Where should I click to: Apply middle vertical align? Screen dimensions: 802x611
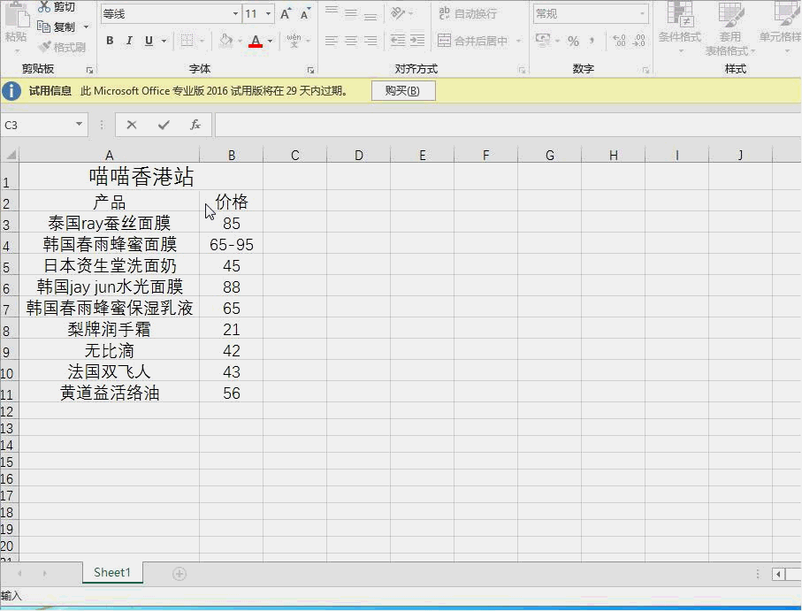click(x=351, y=13)
